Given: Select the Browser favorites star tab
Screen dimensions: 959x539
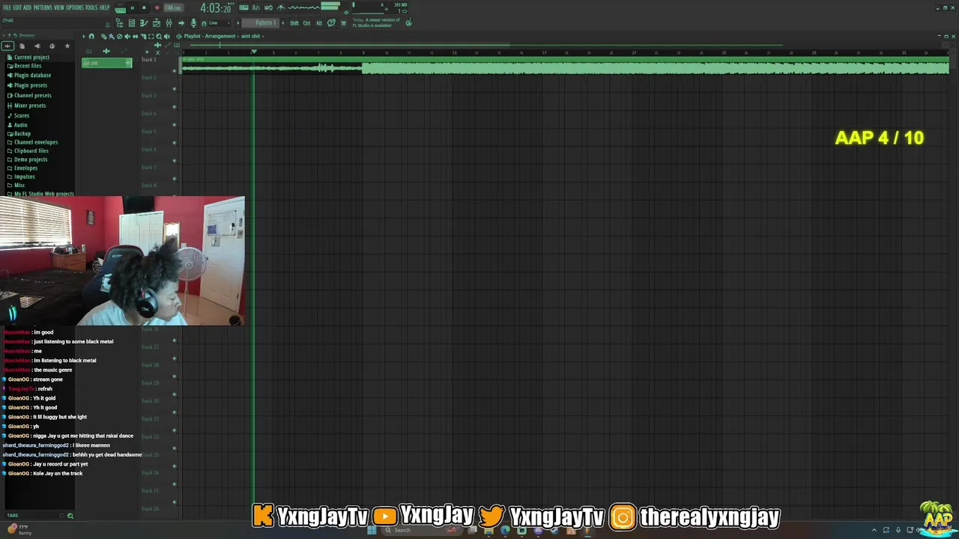Looking at the screenshot, I should (x=67, y=46).
